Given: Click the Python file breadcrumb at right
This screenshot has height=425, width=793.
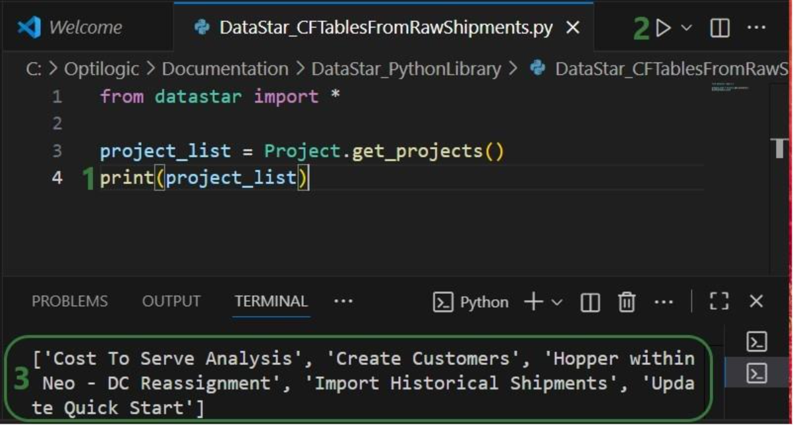Looking at the screenshot, I should tap(661, 69).
